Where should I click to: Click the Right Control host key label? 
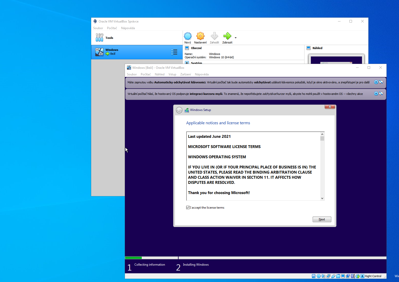pyautogui.click(x=373, y=276)
